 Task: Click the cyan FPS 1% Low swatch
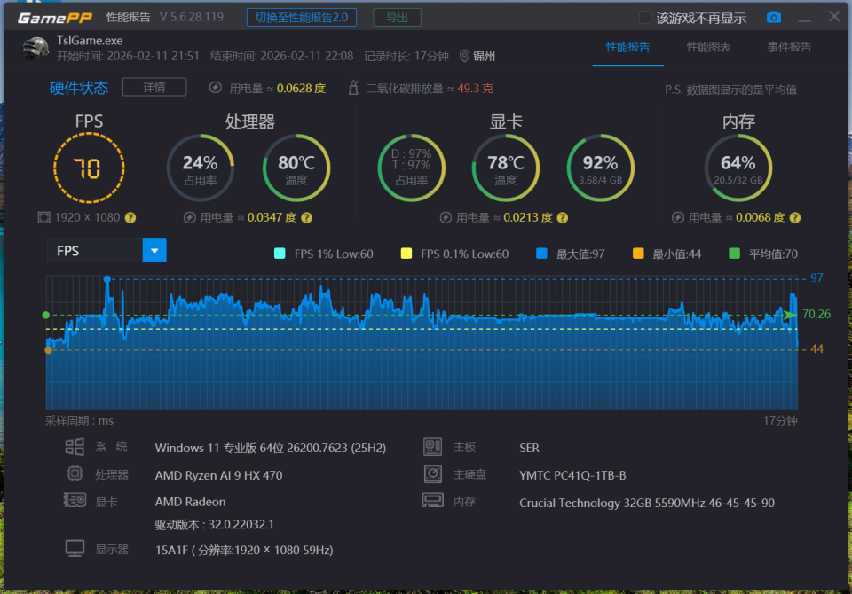[x=280, y=254]
